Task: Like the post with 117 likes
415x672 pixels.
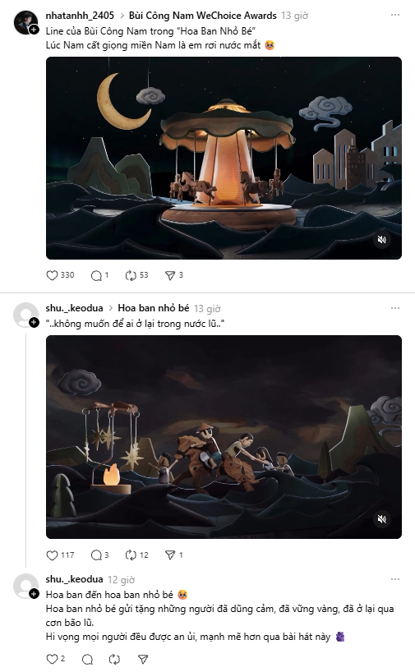Action: (x=60, y=555)
